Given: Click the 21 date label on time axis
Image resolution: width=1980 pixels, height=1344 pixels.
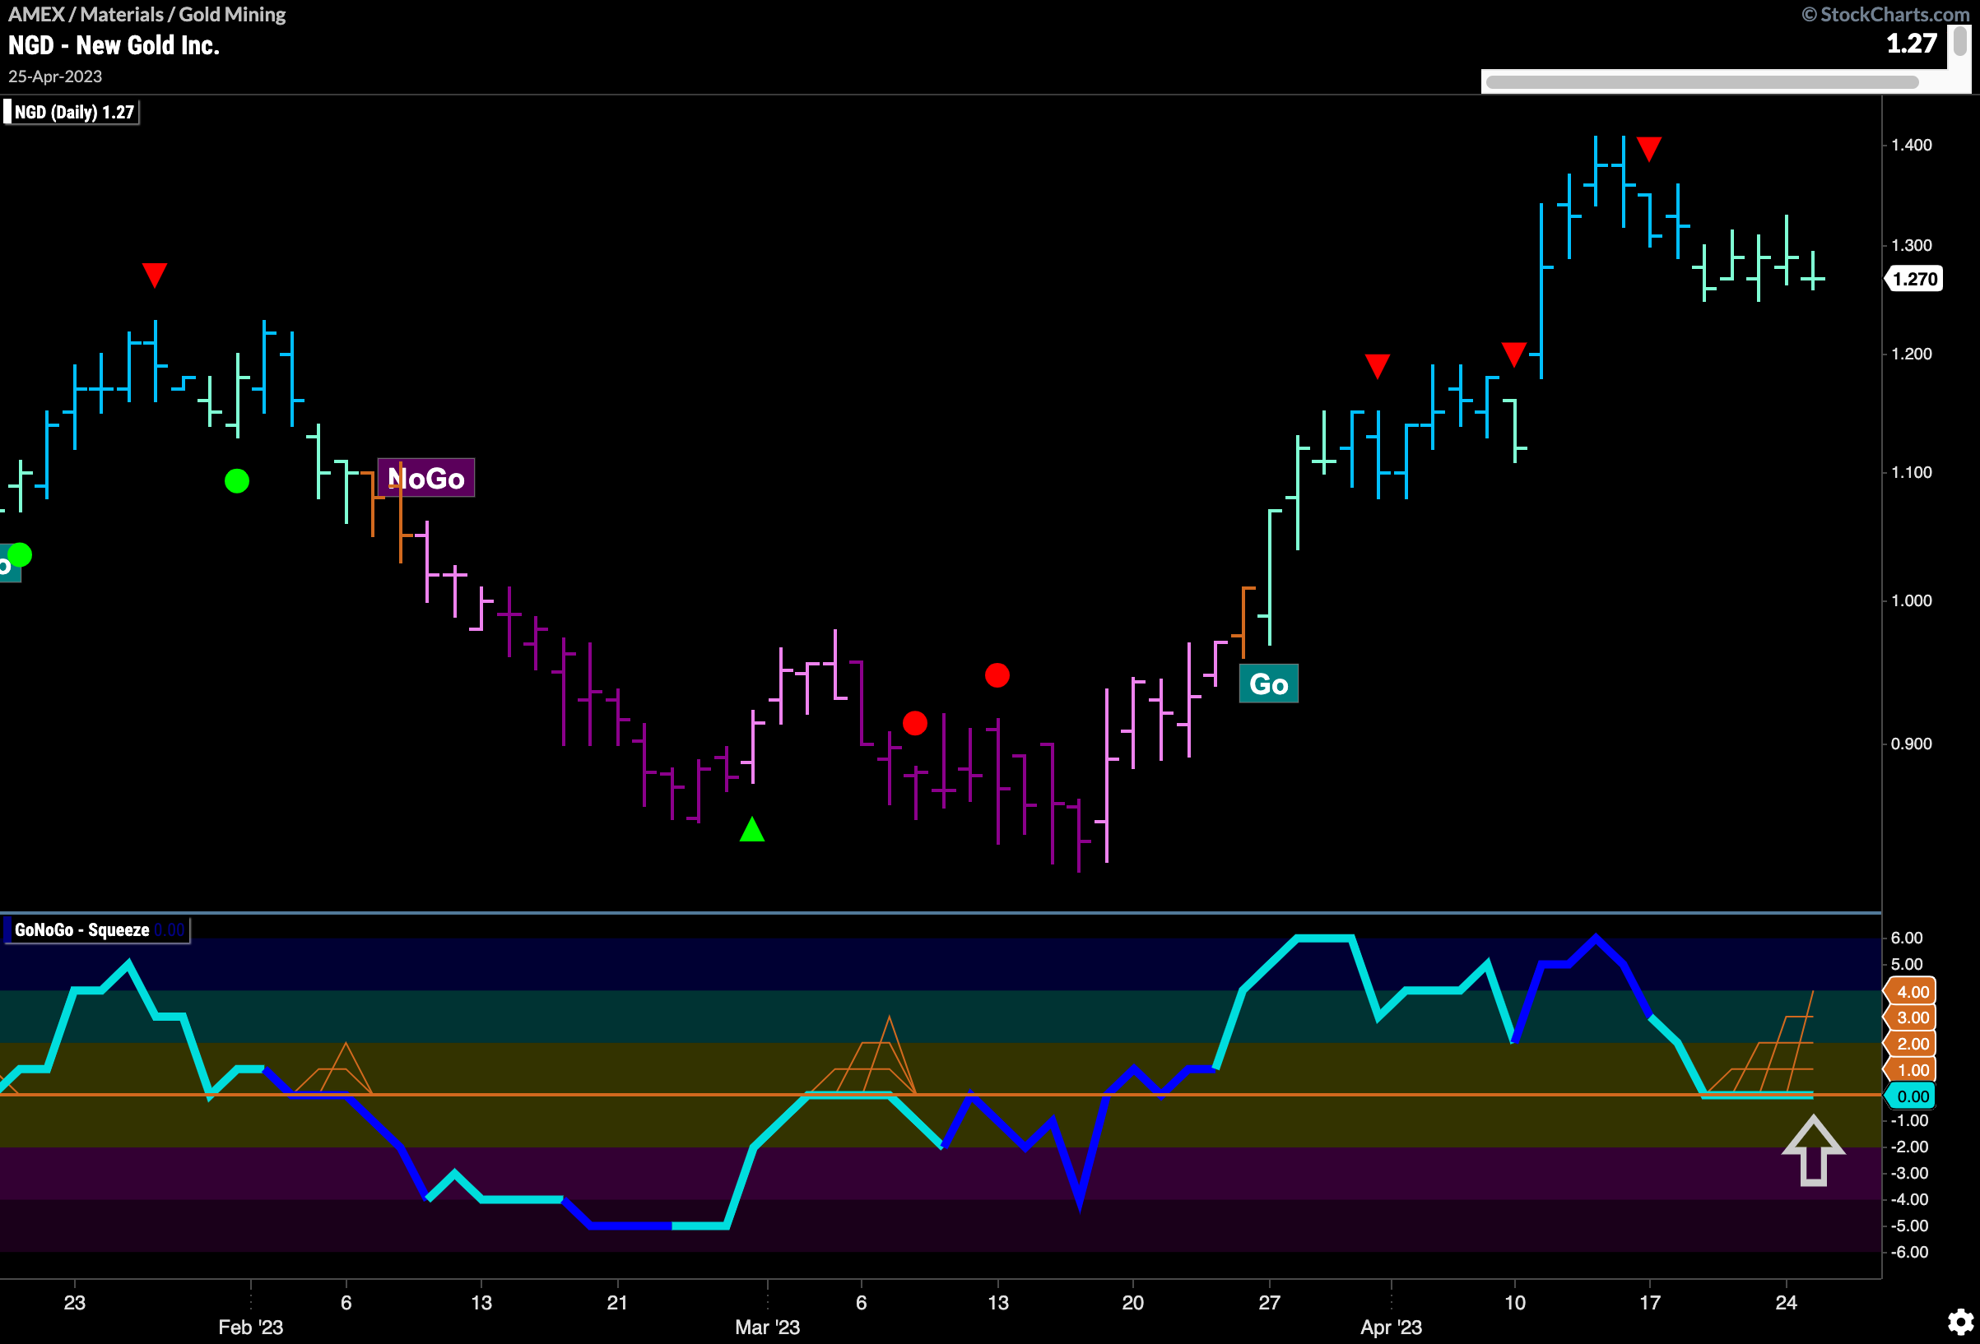Looking at the screenshot, I should click(x=617, y=1302).
